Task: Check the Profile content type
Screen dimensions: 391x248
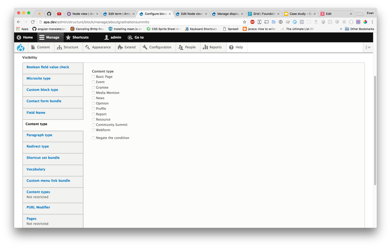Action: point(93,109)
